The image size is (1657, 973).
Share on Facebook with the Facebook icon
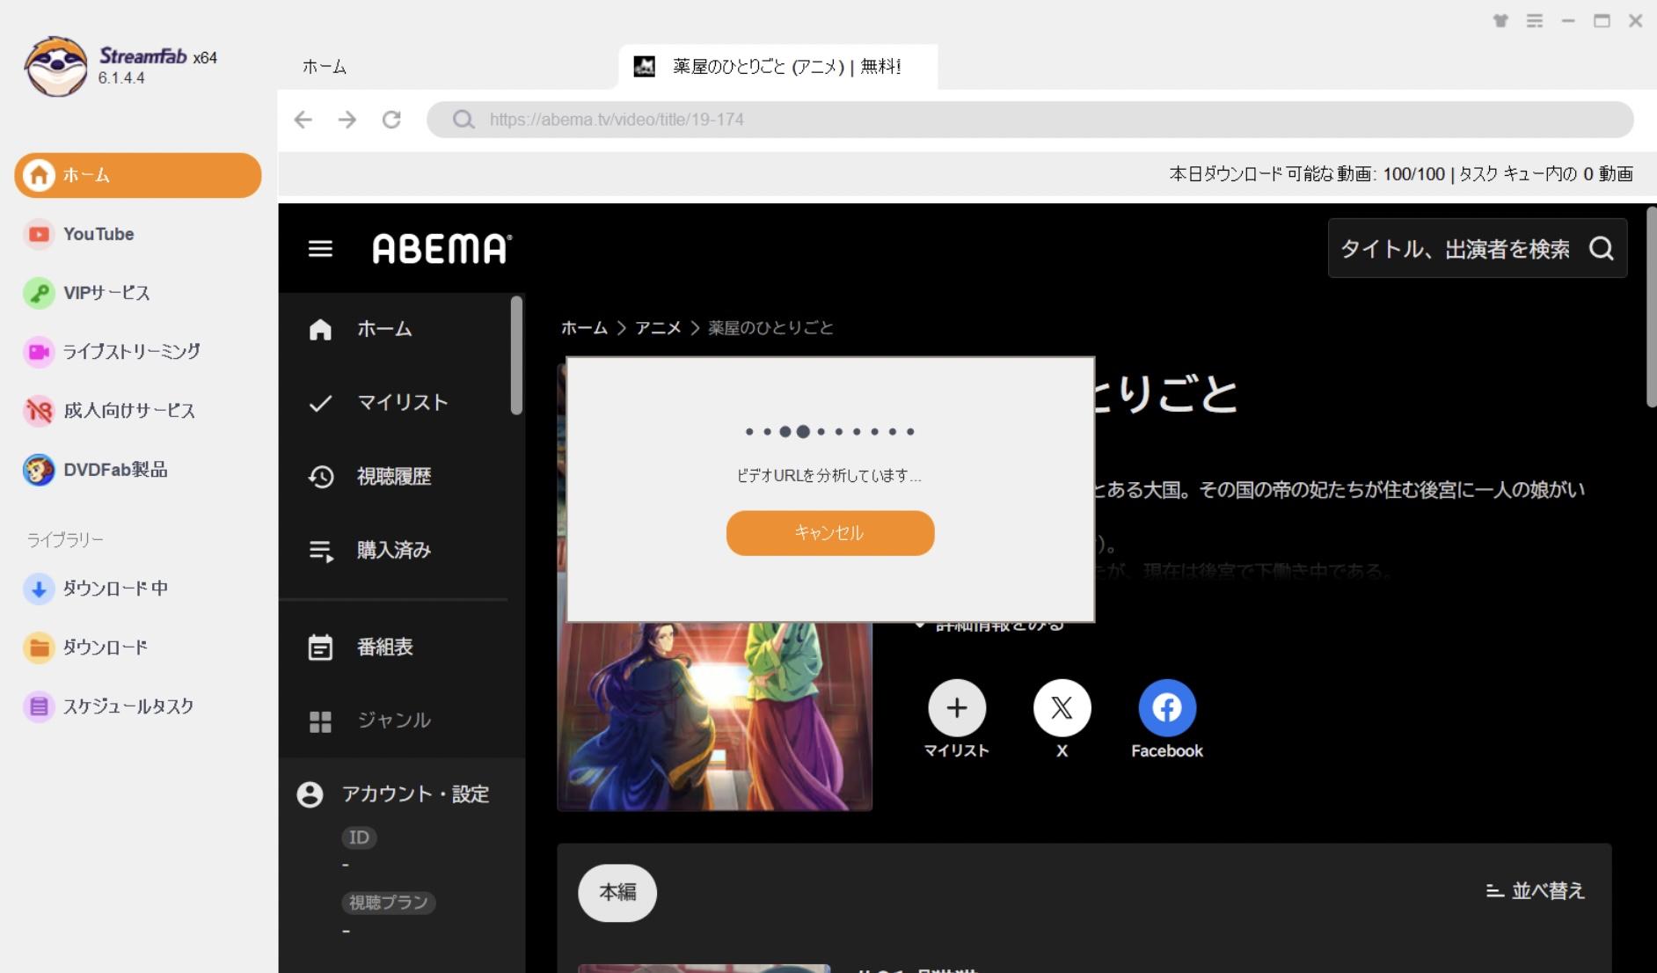coord(1167,707)
